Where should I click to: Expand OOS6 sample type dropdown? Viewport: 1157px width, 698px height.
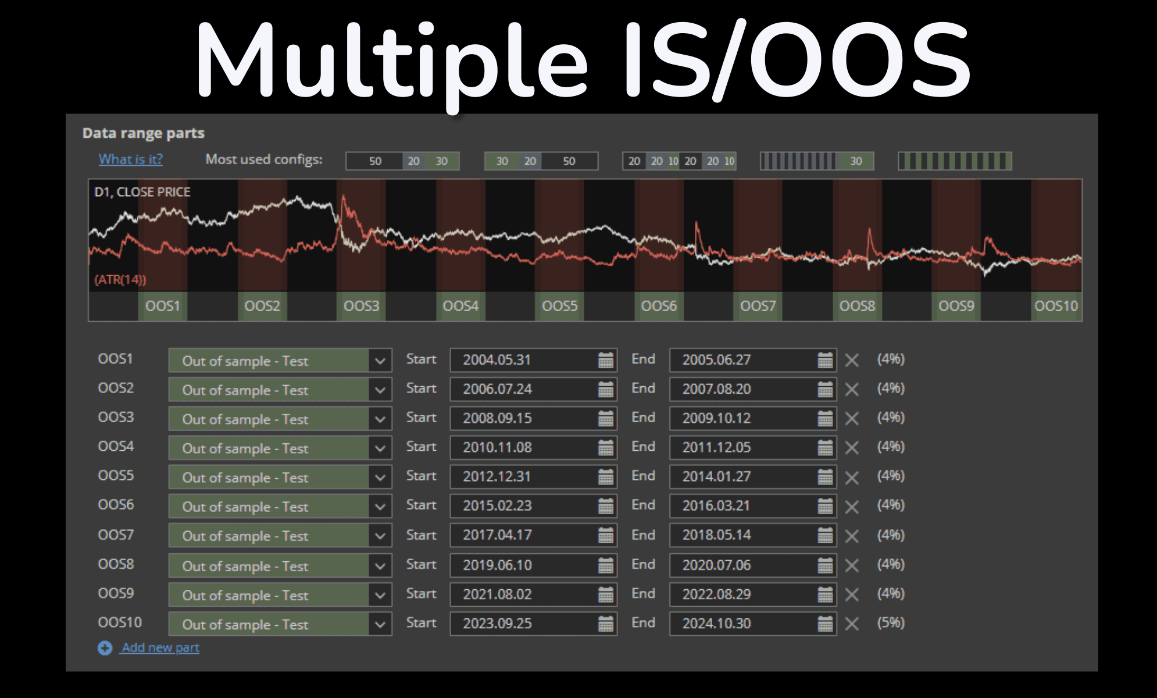click(380, 506)
